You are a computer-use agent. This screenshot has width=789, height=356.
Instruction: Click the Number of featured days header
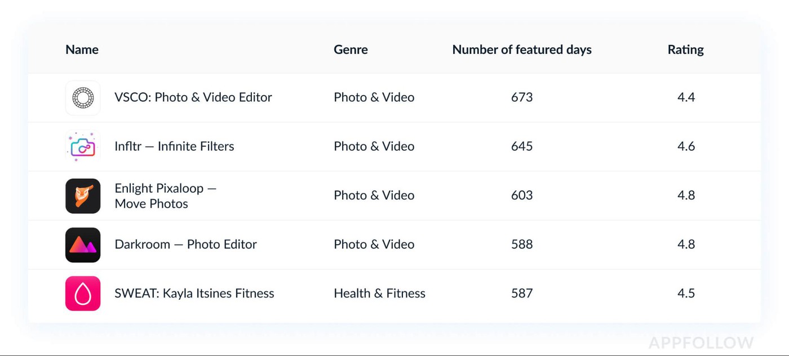(x=522, y=49)
